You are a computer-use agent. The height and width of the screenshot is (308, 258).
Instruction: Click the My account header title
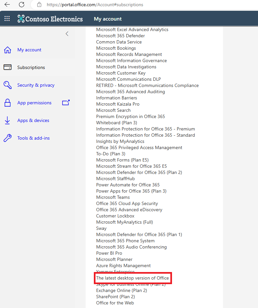coord(108,19)
